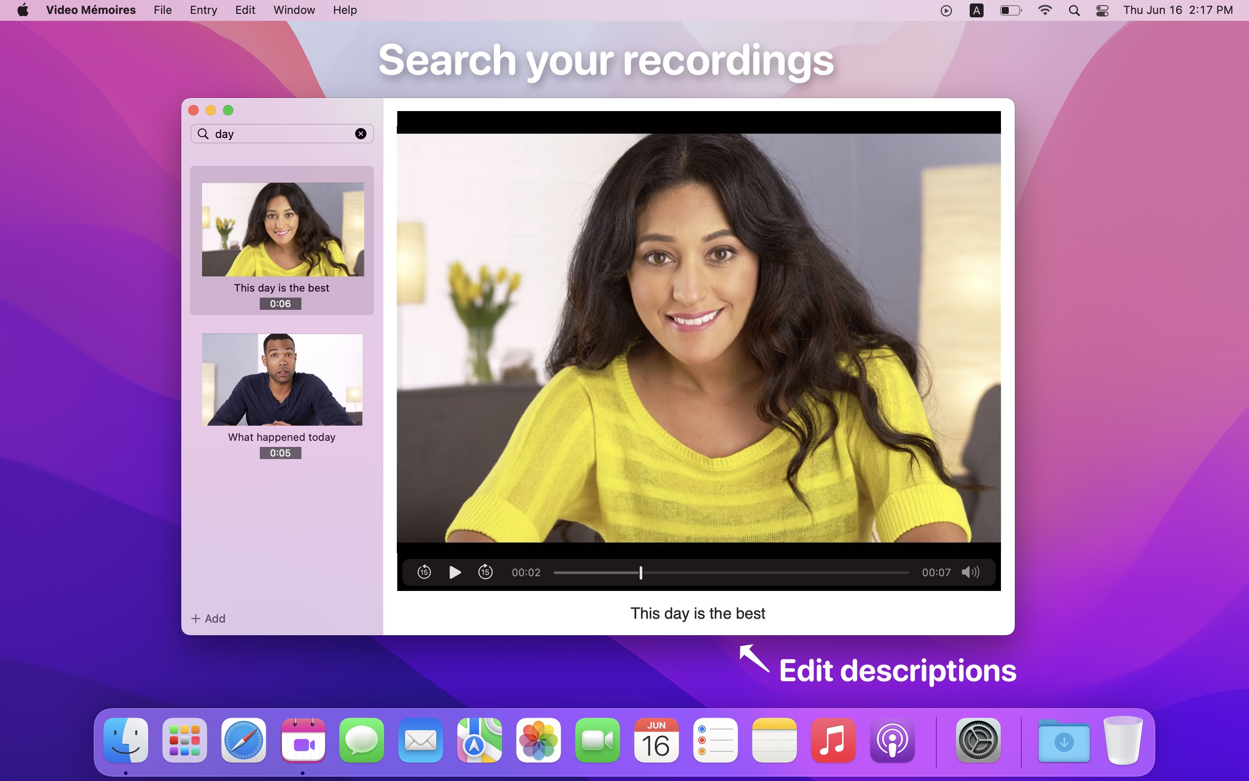Play the video in the player
The height and width of the screenshot is (781, 1249).
tap(454, 572)
